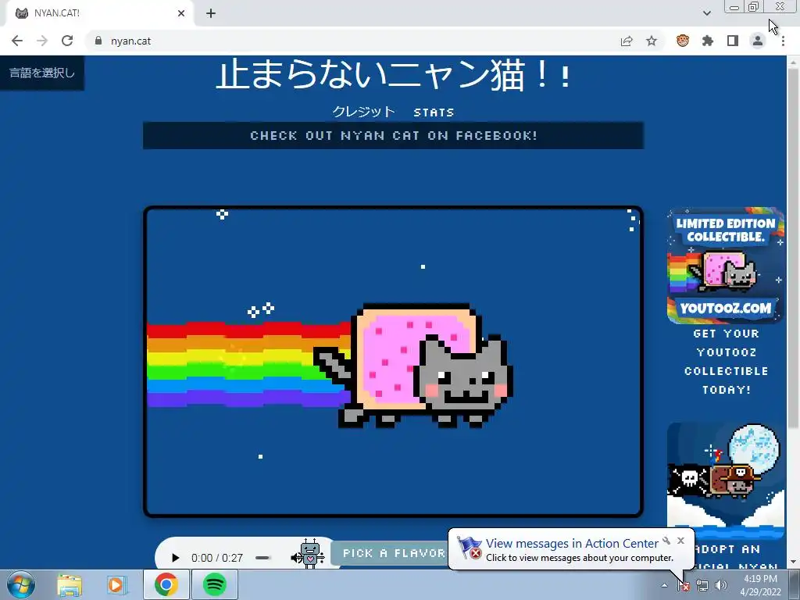This screenshot has width=800, height=600.
Task: Click the Action Center flag tray icon
Action: (x=684, y=585)
